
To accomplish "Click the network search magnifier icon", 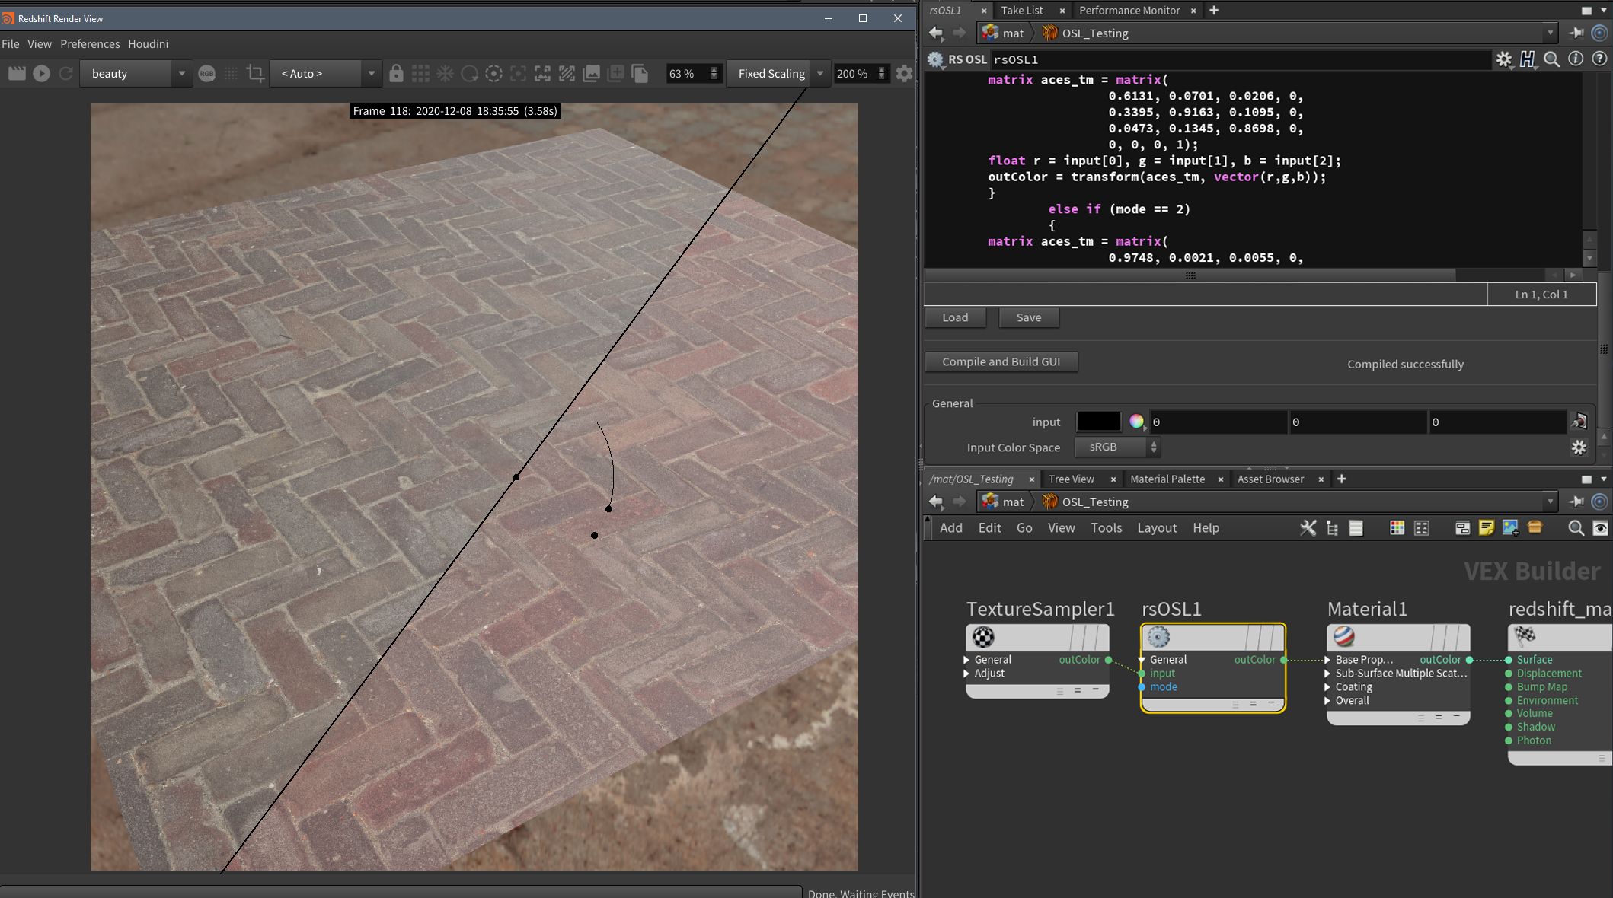I will point(1576,527).
